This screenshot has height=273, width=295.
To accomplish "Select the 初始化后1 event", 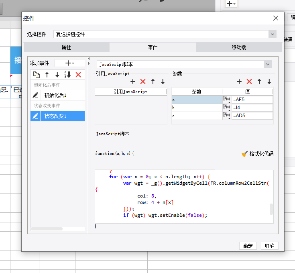I will pos(57,95).
